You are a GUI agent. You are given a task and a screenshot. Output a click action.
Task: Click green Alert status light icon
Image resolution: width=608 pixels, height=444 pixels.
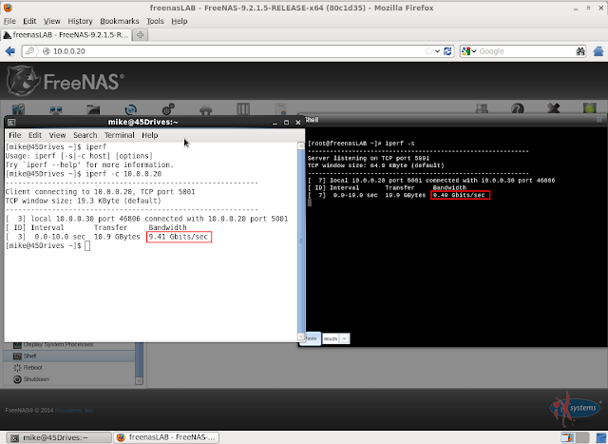(589, 108)
